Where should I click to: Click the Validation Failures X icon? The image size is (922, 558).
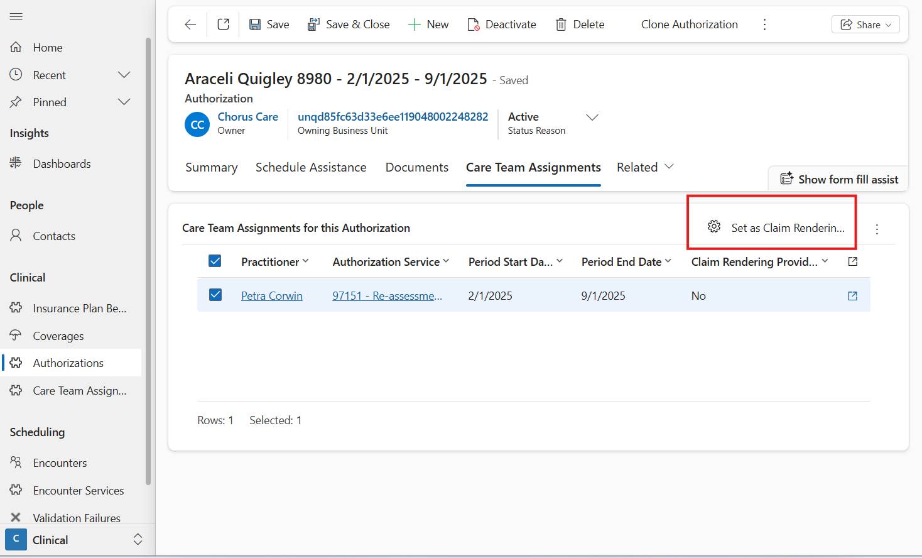pyautogui.click(x=16, y=518)
